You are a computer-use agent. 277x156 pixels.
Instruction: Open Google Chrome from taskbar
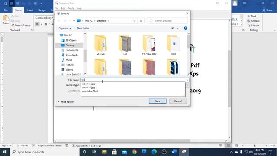point(134,152)
